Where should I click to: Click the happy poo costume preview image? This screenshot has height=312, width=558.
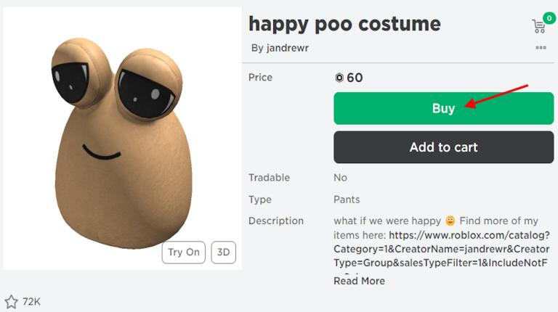[x=122, y=138]
